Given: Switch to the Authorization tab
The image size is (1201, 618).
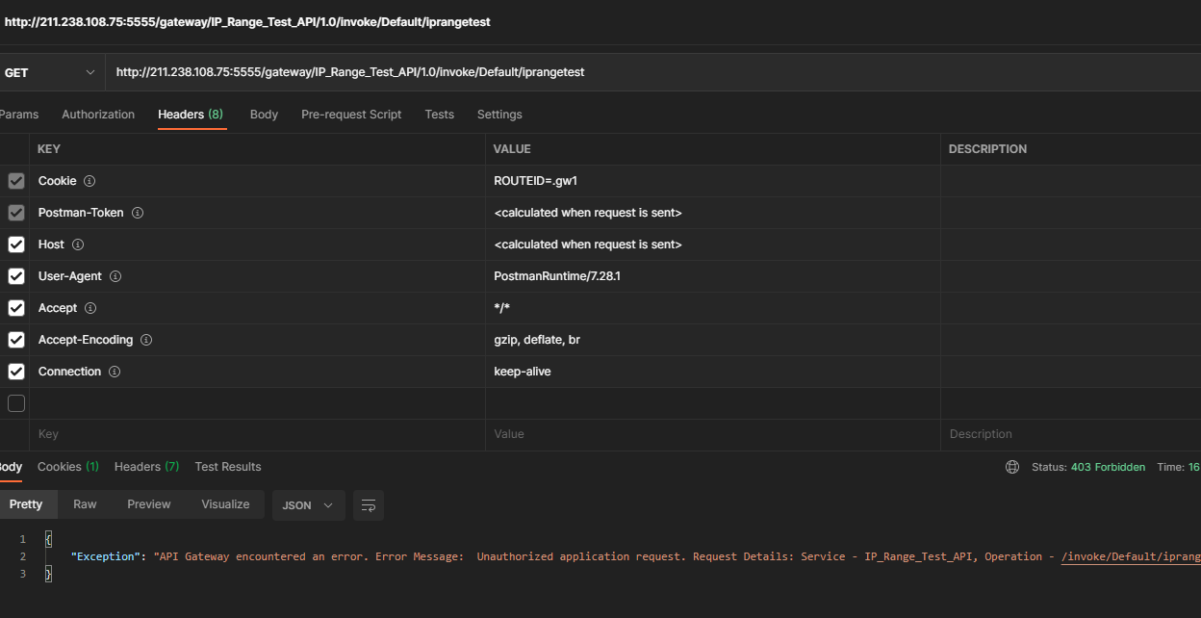Looking at the screenshot, I should pyautogui.click(x=98, y=115).
